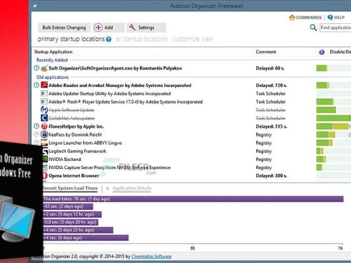
Task: Click clock icon for iTunesHelper entry
Action: pyautogui.click(x=36, y=126)
